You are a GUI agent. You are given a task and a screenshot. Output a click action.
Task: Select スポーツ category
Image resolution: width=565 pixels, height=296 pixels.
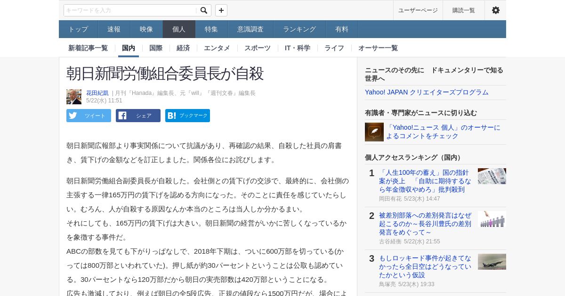click(258, 48)
